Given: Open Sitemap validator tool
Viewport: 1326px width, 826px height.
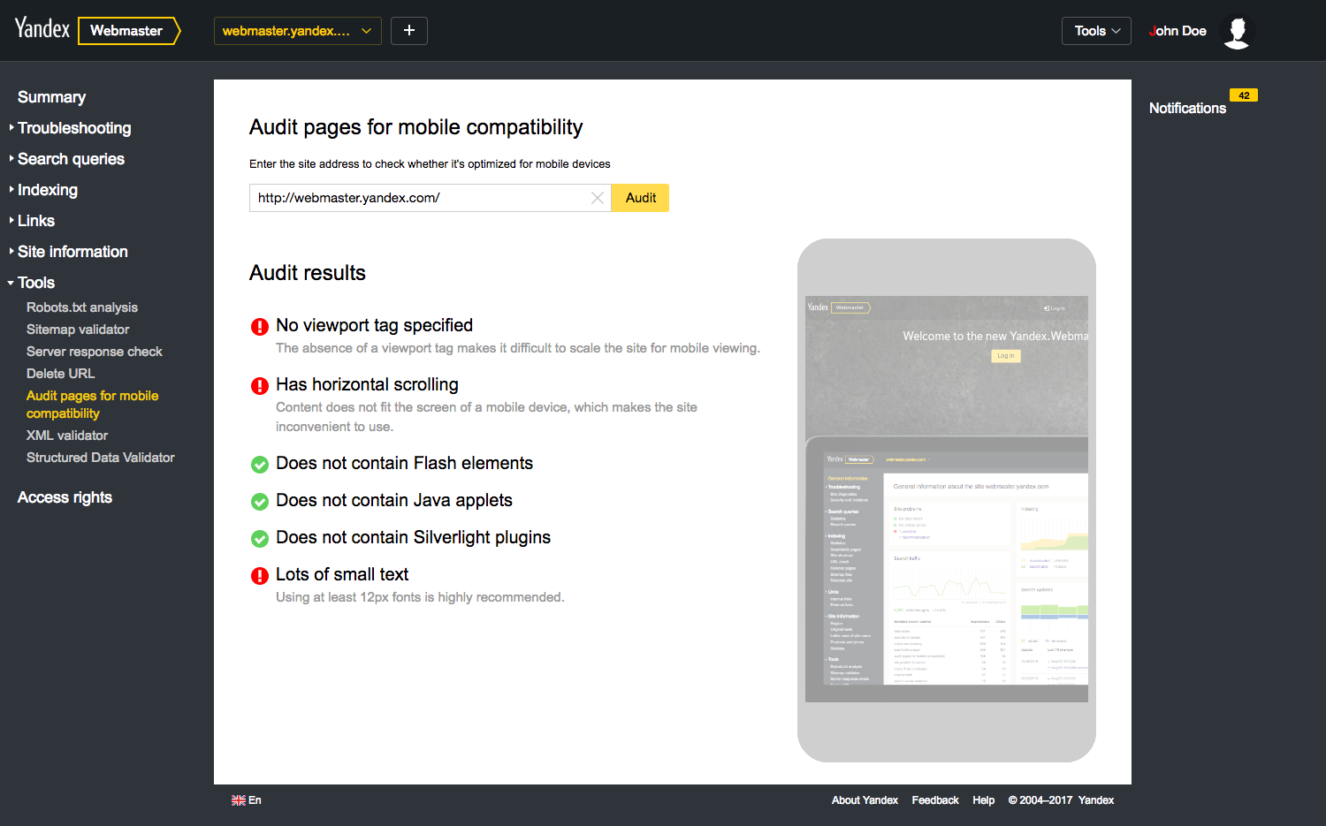Looking at the screenshot, I should click(78, 330).
